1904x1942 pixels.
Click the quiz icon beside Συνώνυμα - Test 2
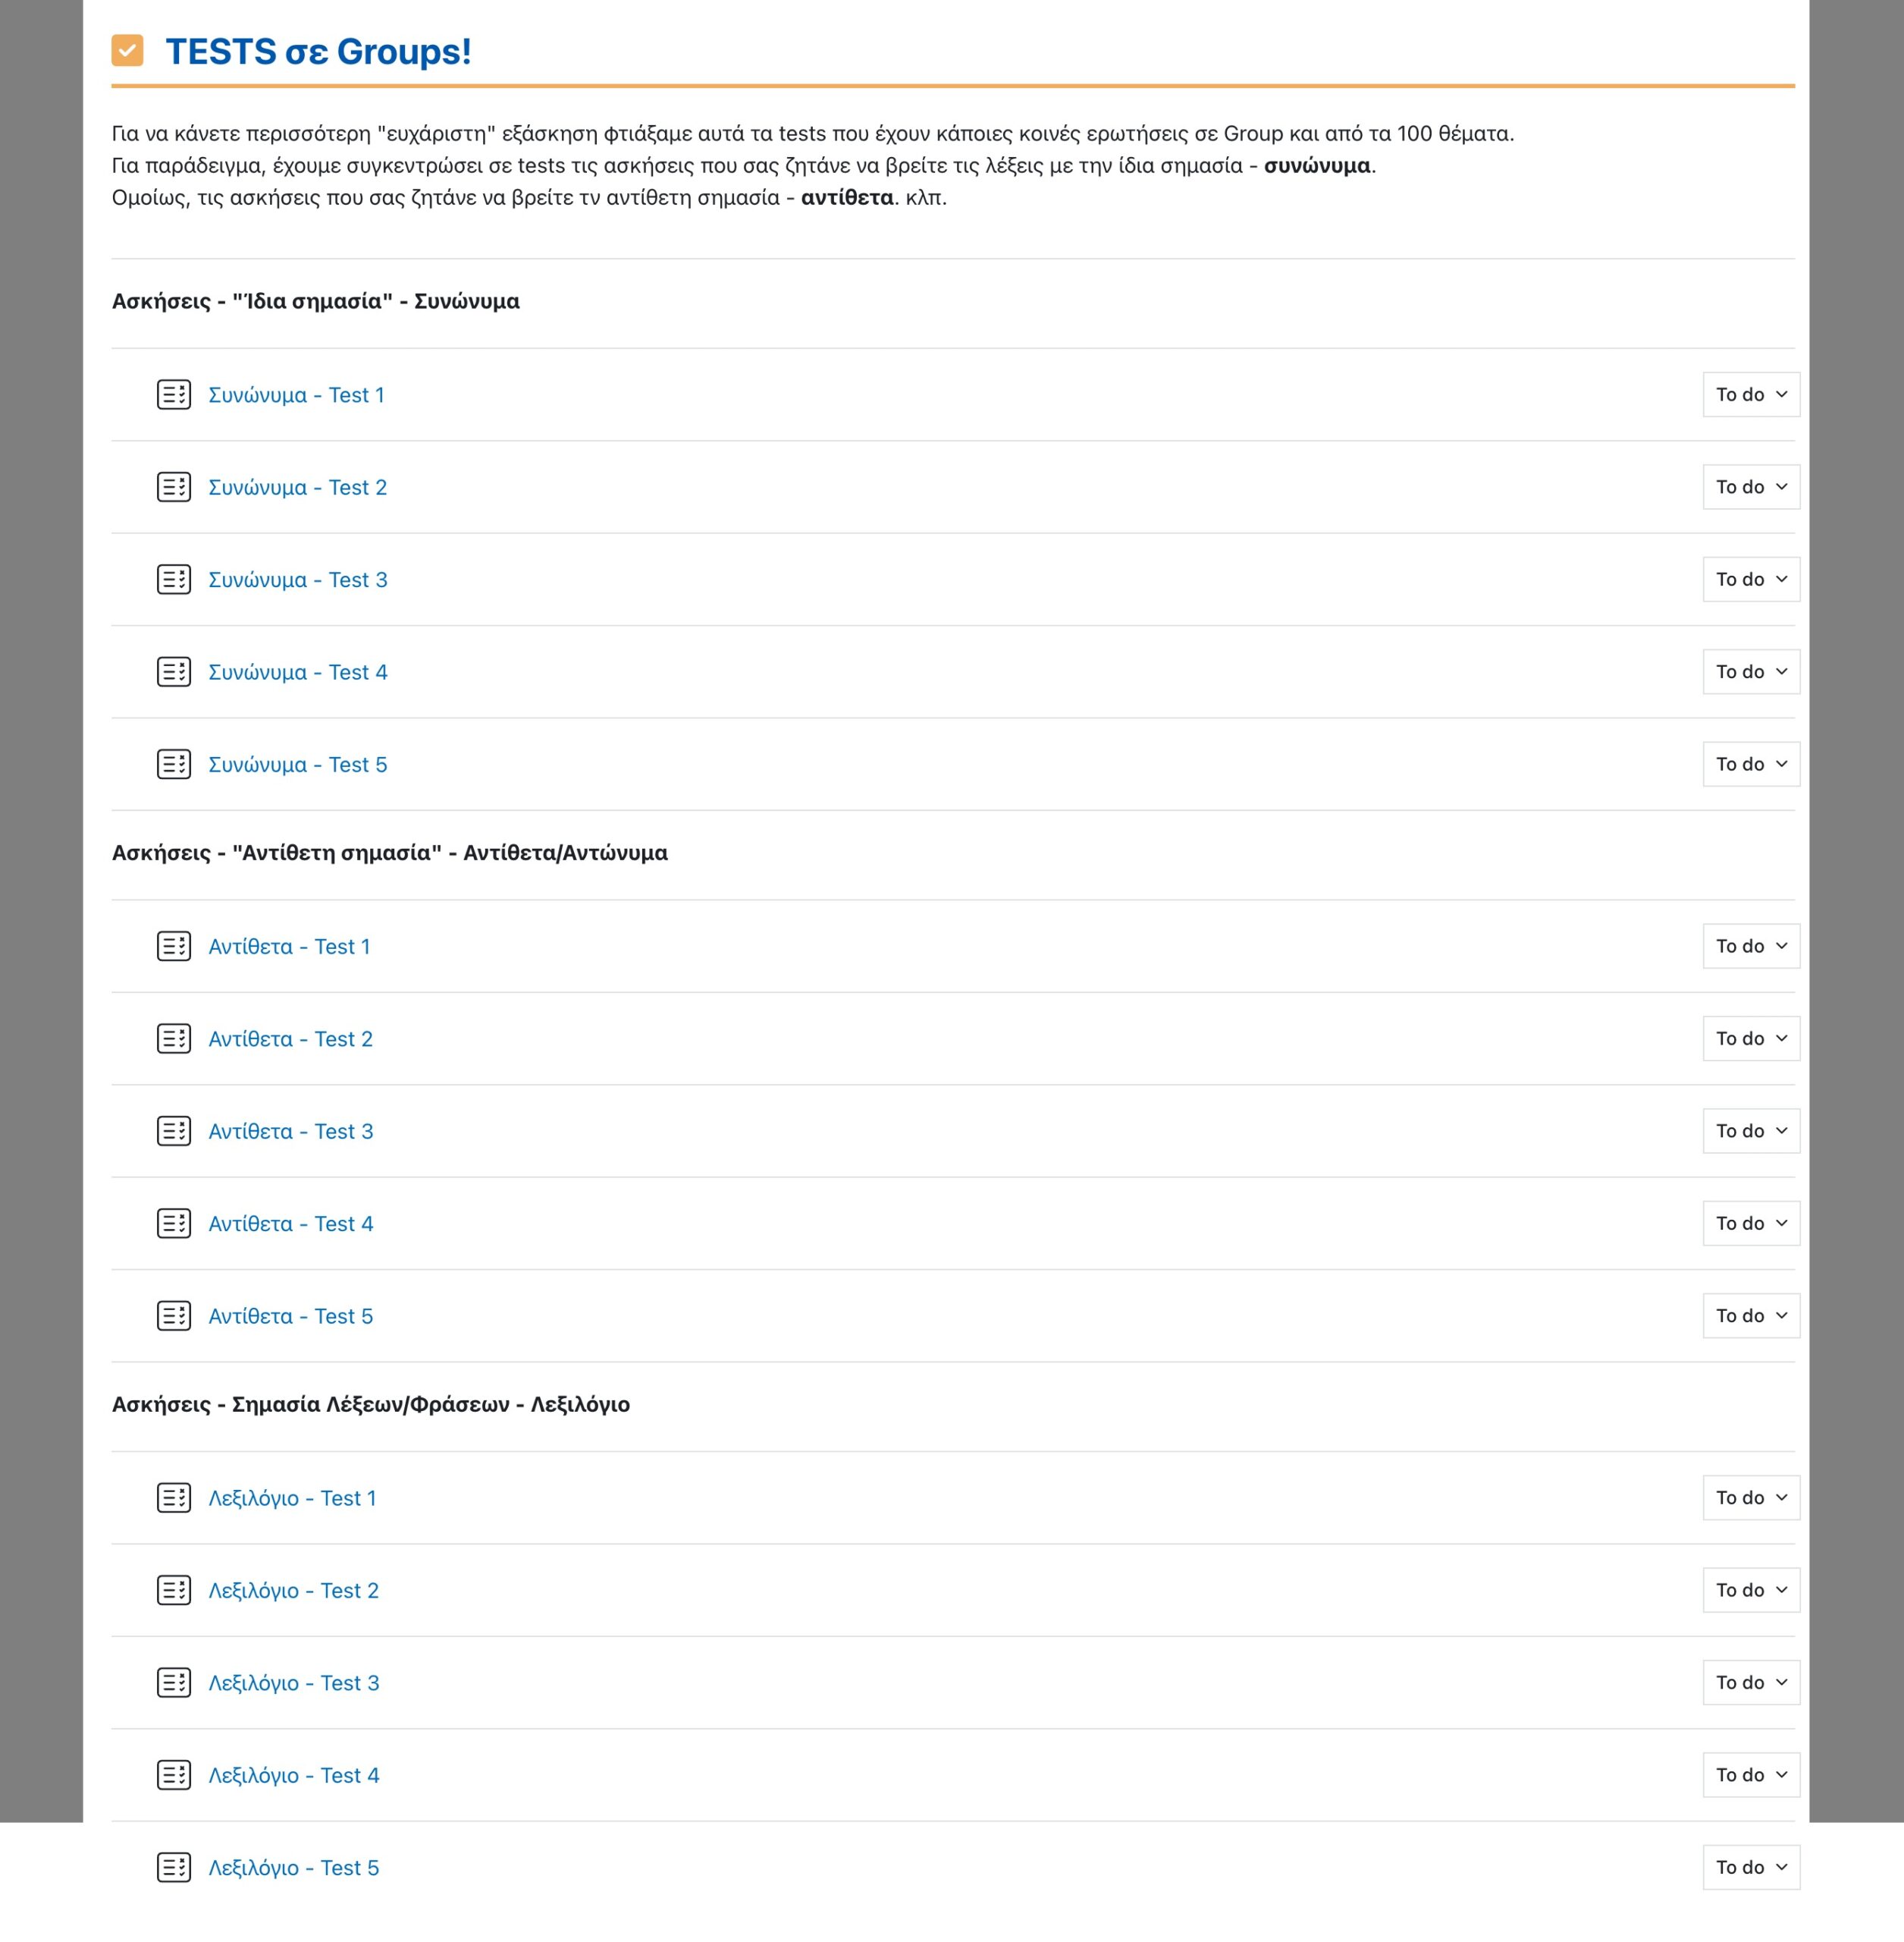pyautogui.click(x=174, y=487)
